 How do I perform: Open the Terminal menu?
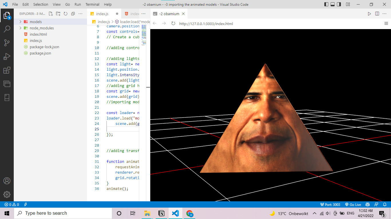pyautogui.click(x=92, y=4)
